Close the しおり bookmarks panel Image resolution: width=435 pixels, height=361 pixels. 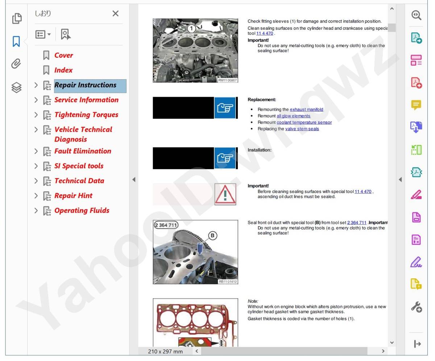point(116,14)
